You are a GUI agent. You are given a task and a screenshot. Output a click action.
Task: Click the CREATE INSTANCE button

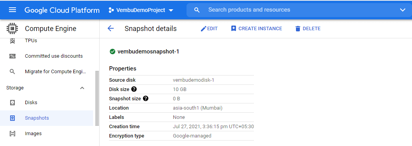[257, 29]
